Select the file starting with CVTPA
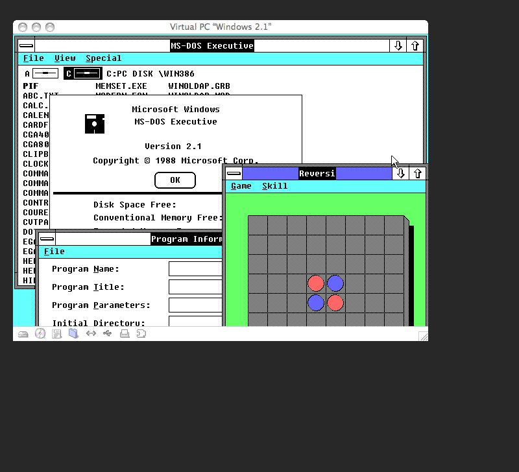The height and width of the screenshot is (472, 519). (36, 222)
